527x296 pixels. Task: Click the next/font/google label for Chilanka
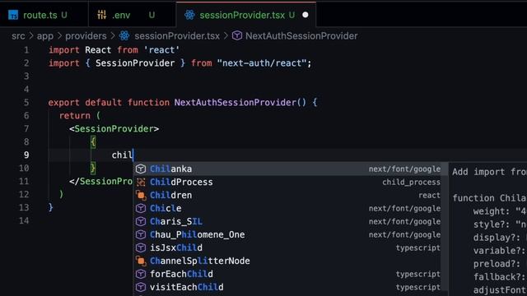[404, 169]
